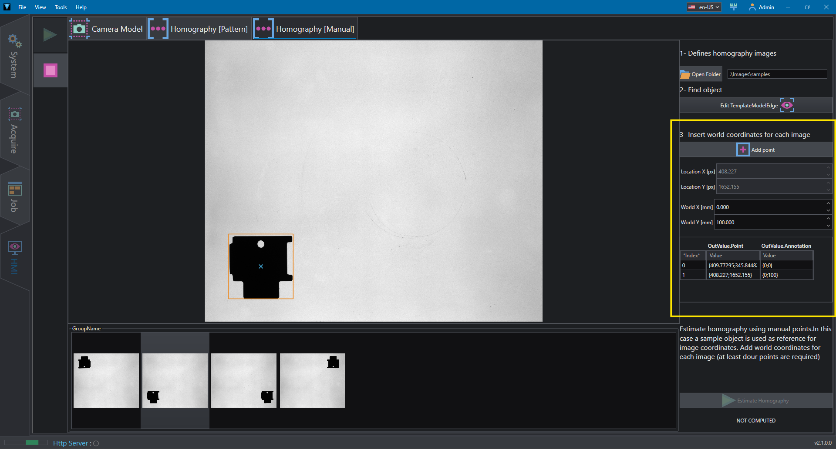Click the Estimate Homography button
836x449 pixels.
click(756, 400)
